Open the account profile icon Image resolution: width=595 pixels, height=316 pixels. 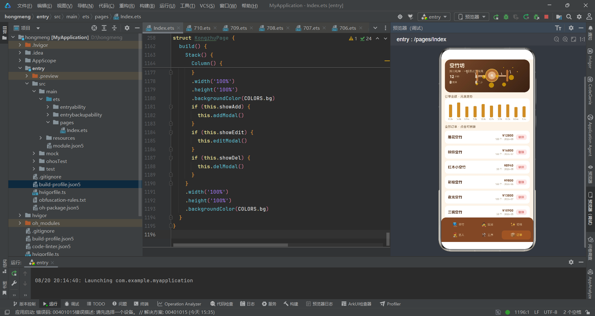pos(589,17)
